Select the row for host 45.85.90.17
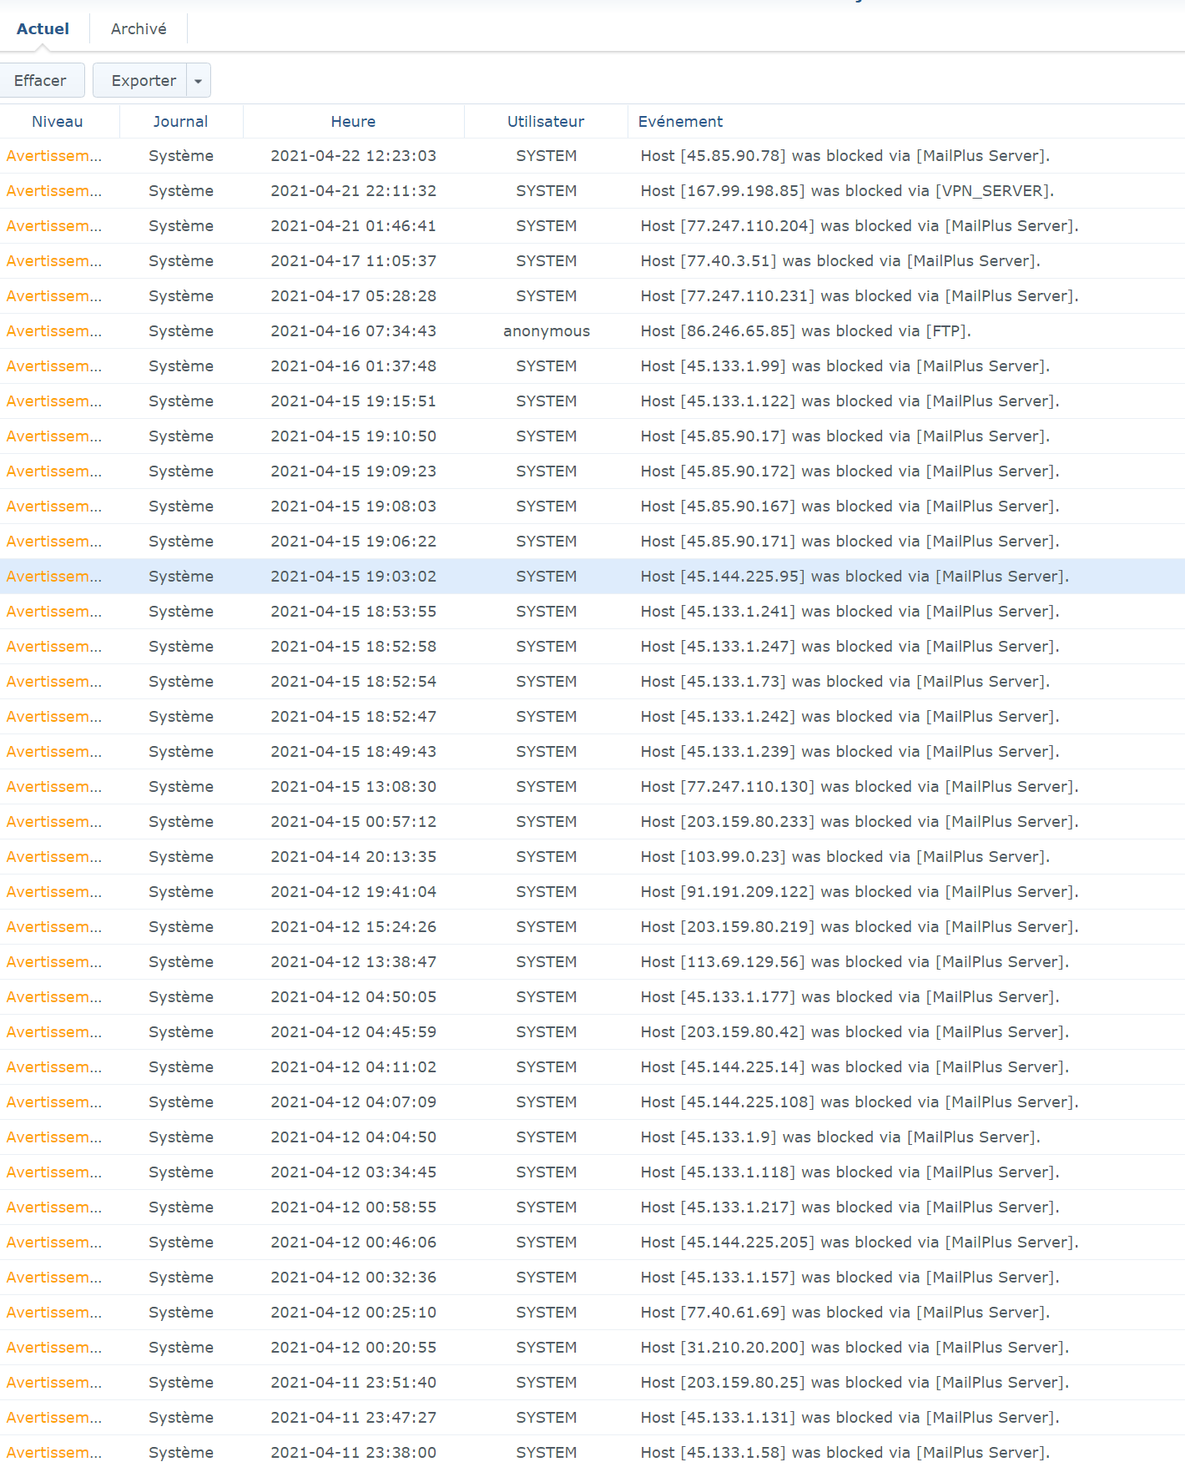The image size is (1185, 1467). 592,436
